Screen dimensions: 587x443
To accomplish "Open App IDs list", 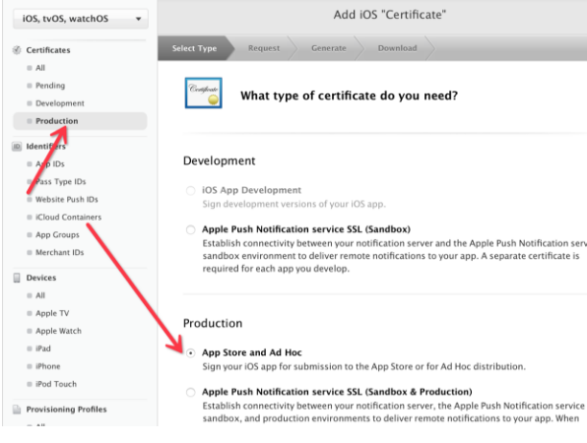I will click(x=50, y=163).
